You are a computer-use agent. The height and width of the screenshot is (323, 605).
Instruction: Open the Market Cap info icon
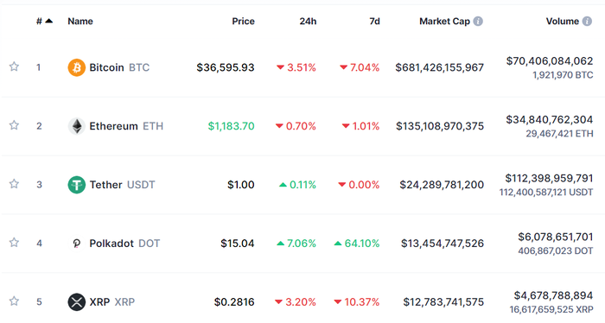(x=478, y=22)
